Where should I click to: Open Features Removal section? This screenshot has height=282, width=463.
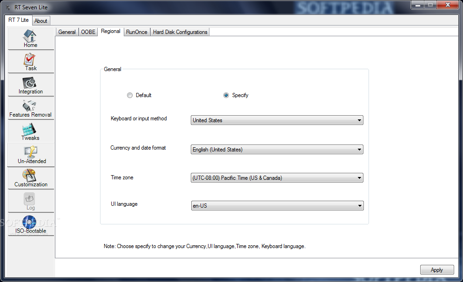[31, 108]
